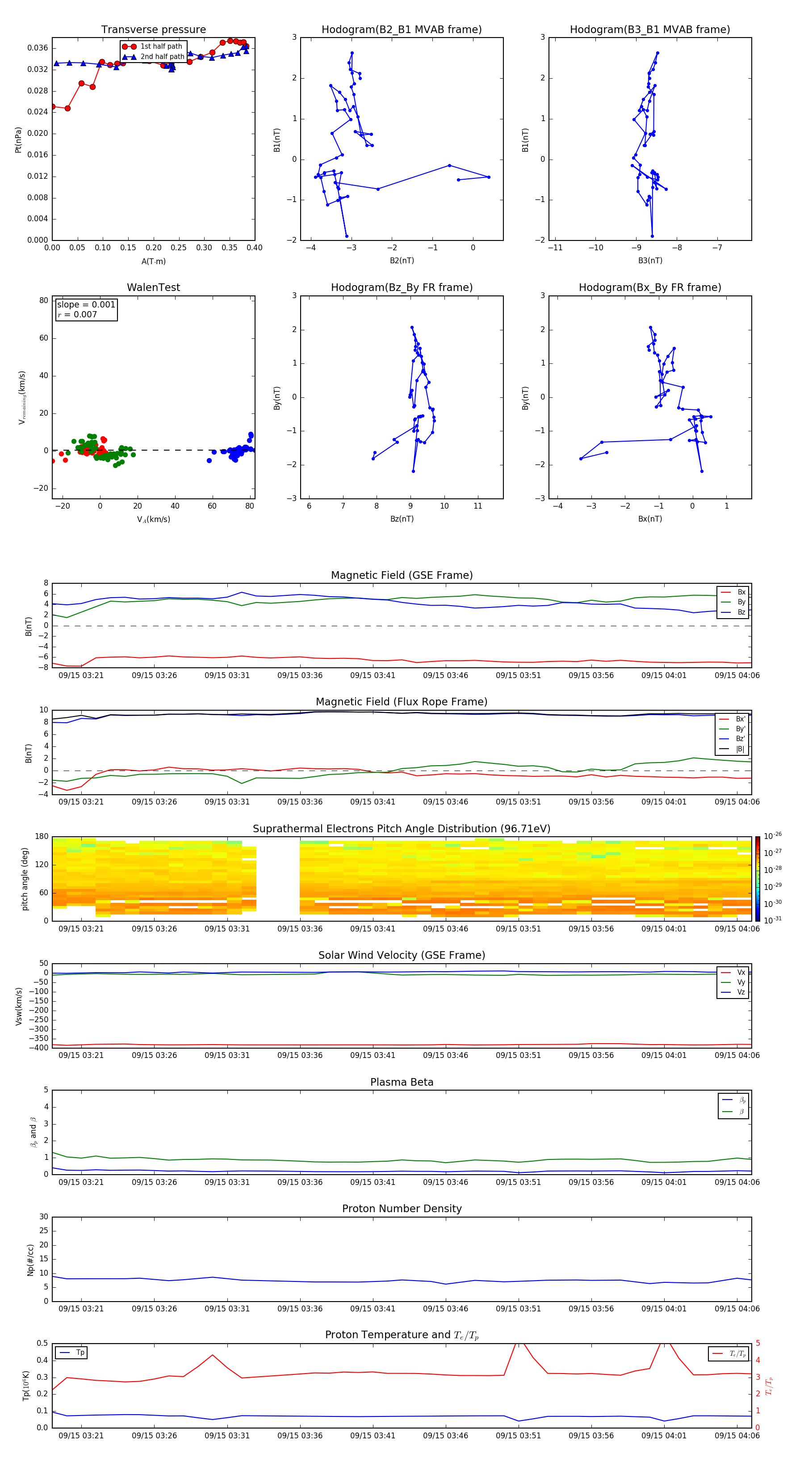Select the Vz legend entry in velocity plot
The width and height of the screenshot is (804, 1475).
[x=733, y=992]
